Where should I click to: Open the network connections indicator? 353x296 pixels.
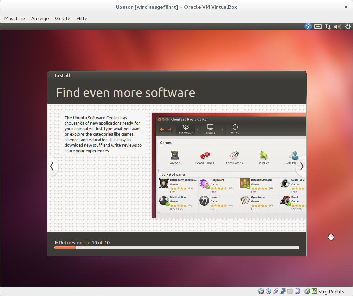328,26
